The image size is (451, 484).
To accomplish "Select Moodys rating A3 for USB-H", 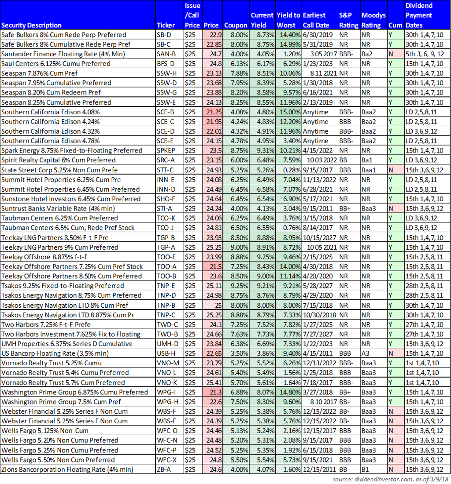I will (x=373, y=353).
